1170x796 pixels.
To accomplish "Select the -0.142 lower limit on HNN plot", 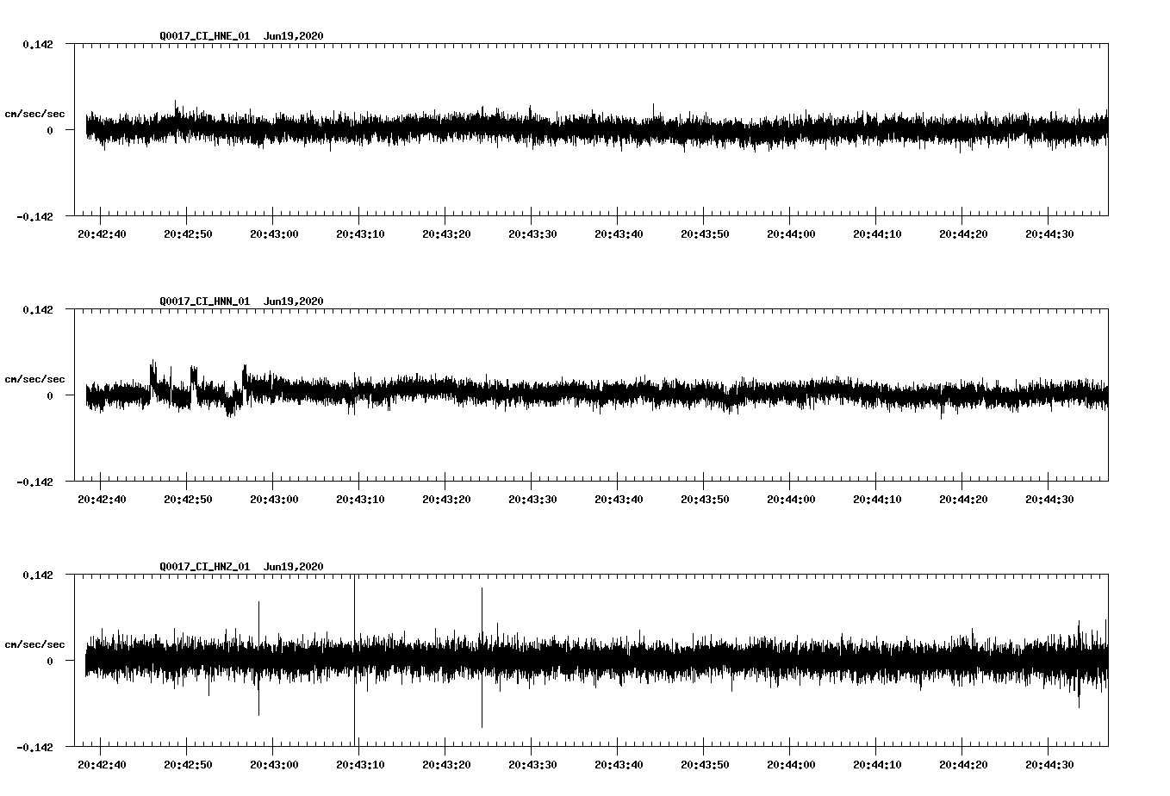I will (34, 482).
